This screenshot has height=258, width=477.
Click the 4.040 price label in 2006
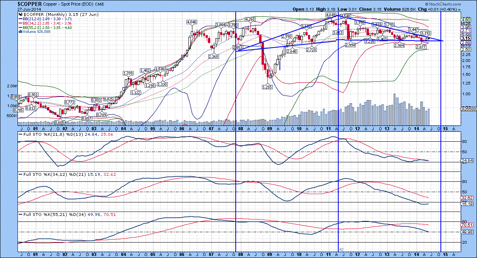[192, 22]
